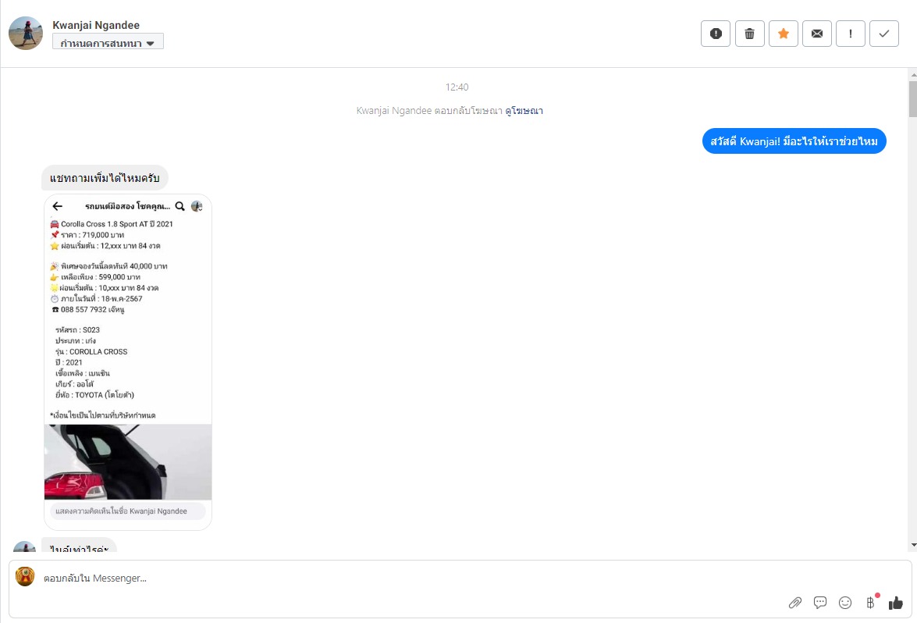The height and width of the screenshot is (623, 917).
Task: Open payment request baht icon
Action: pyautogui.click(x=871, y=602)
